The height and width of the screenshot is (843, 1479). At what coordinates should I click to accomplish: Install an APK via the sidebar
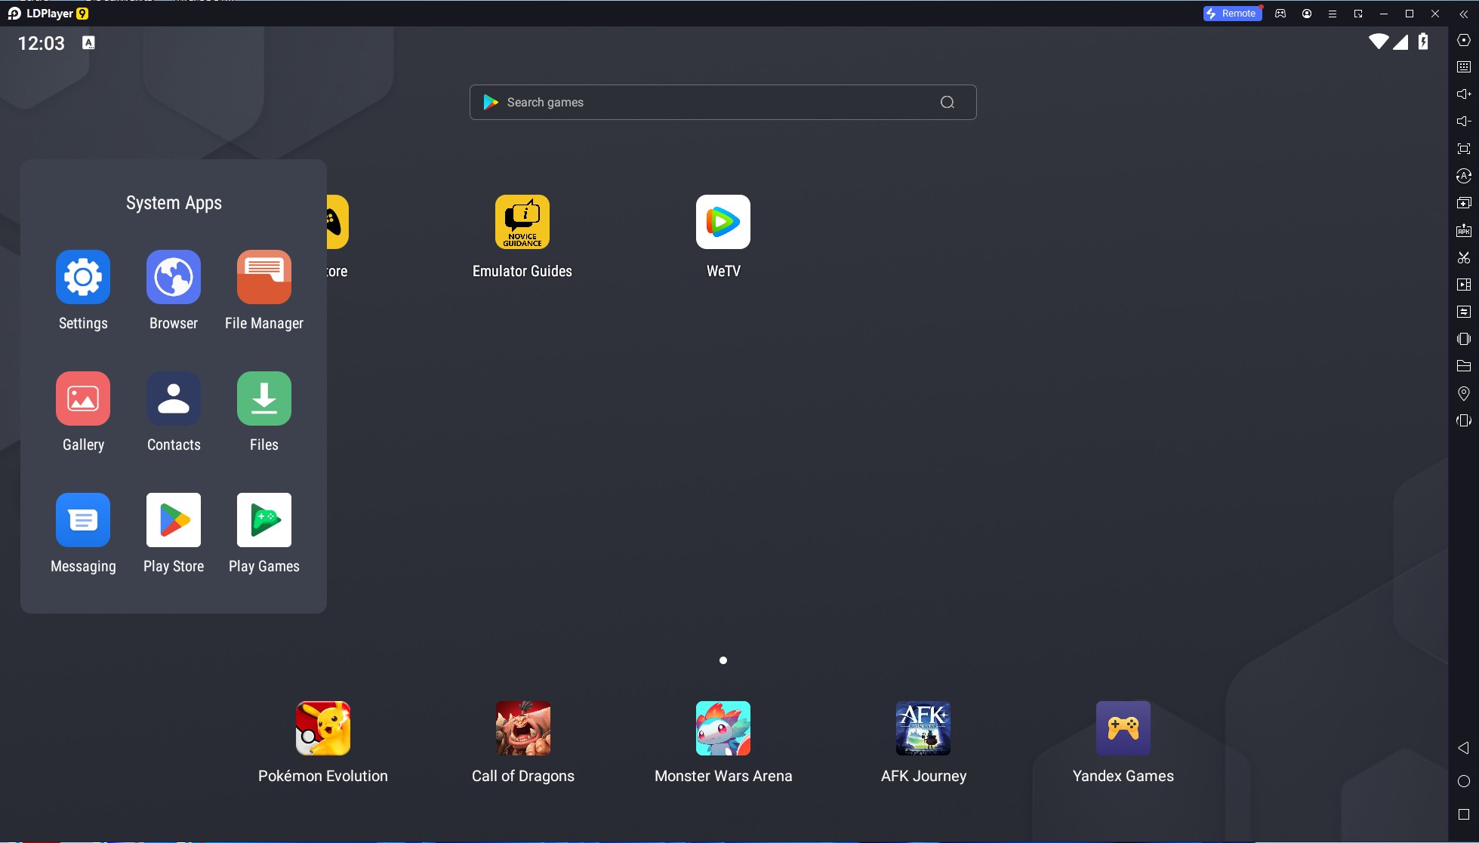(x=1464, y=230)
